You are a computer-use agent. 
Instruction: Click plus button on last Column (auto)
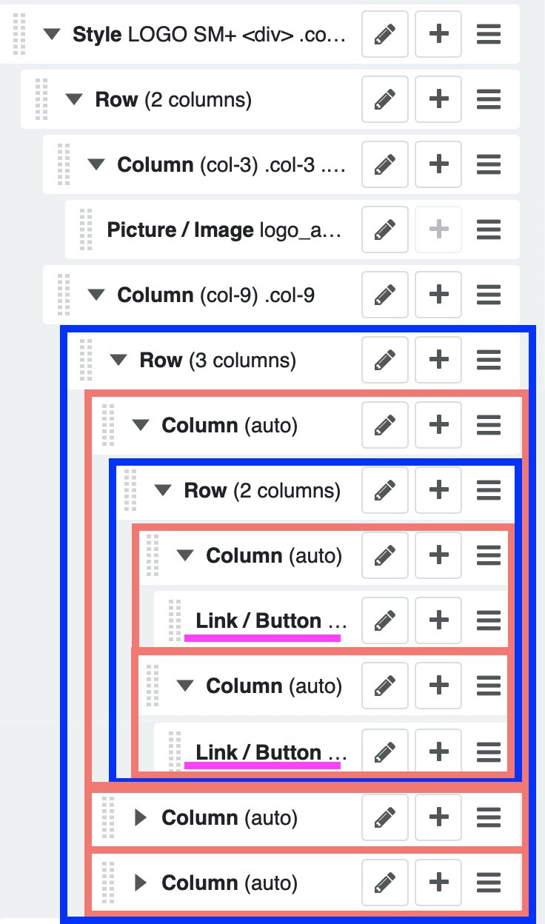[x=439, y=883]
